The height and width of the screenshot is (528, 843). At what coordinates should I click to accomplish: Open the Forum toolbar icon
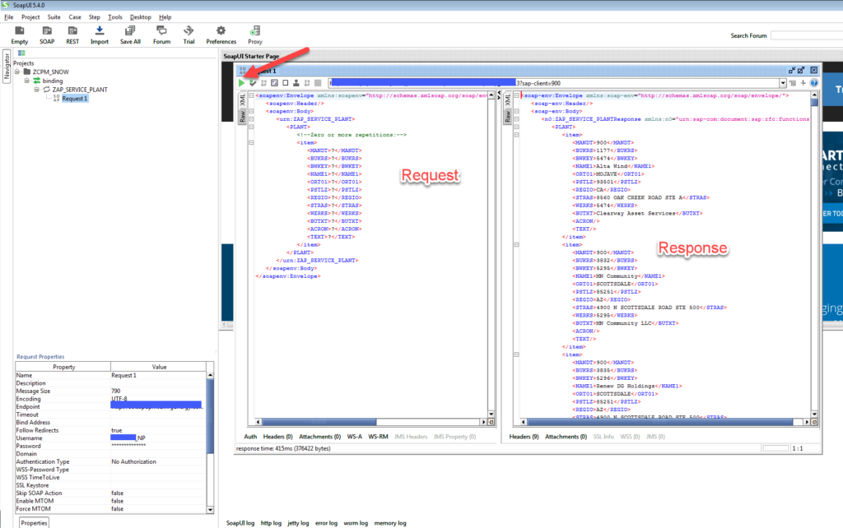tap(161, 31)
